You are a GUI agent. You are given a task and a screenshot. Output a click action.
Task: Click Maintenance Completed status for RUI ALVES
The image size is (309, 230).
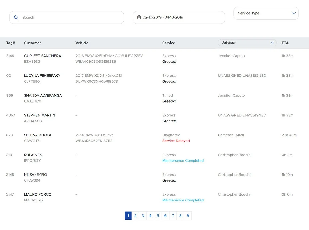(x=183, y=161)
